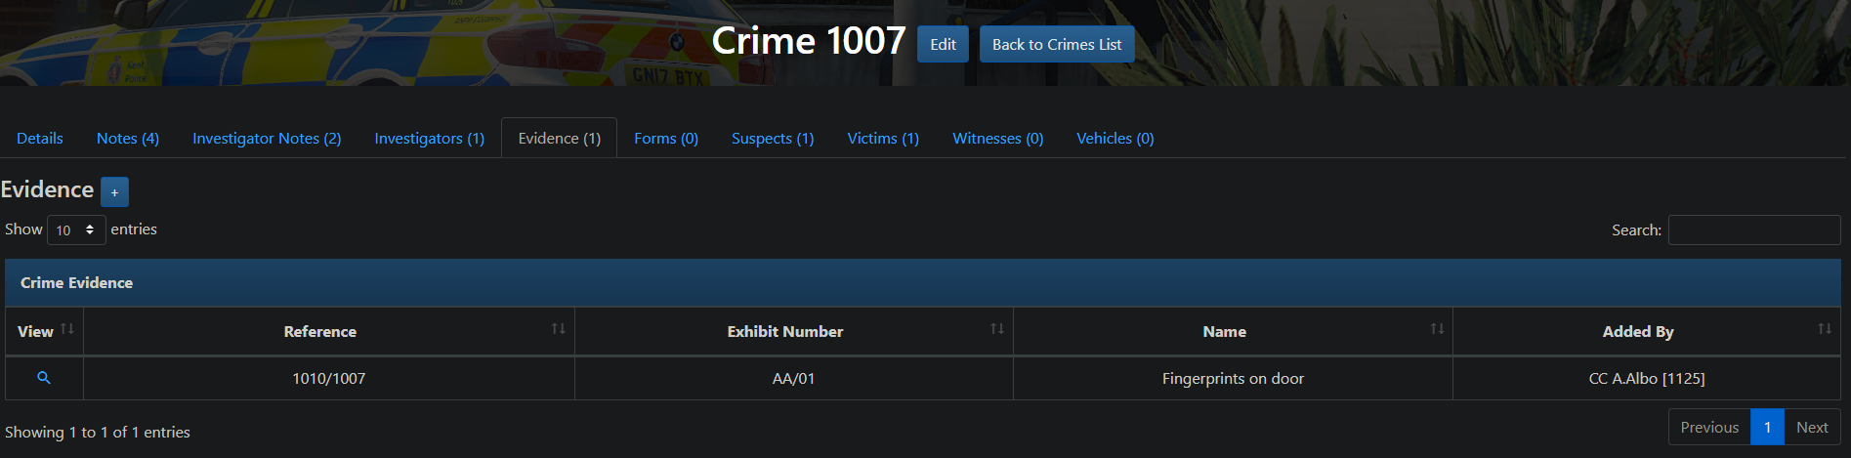Open the Investigator Notes (2) tab
This screenshot has width=1851, height=458.
pyautogui.click(x=267, y=139)
